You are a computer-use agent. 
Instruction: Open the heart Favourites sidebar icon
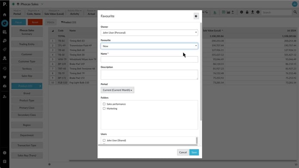pyautogui.click(x=5, y=77)
